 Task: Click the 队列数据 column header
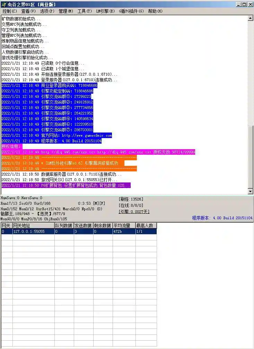(x=64, y=225)
